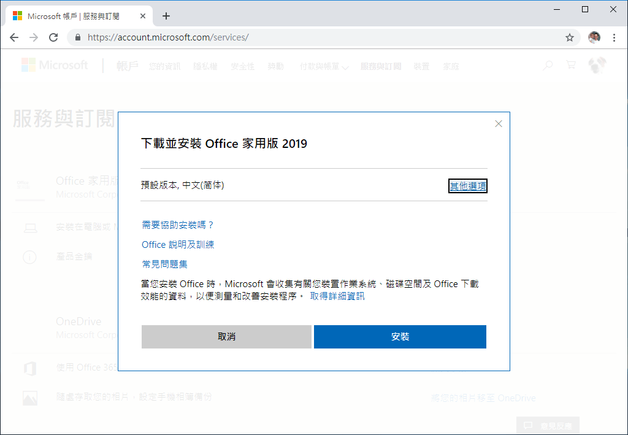Reload the page
This screenshot has height=435, width=628.
point(53,37)
